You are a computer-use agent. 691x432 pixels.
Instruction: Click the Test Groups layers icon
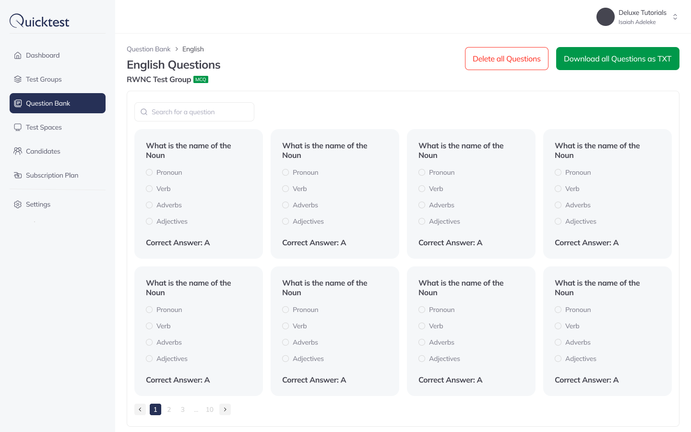pyautogui.click(x=18, y=79)
